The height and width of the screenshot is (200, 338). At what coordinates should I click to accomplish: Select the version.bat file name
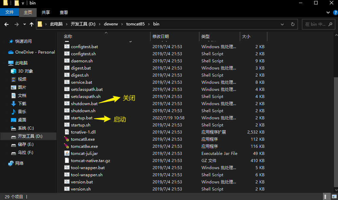pyautogui.click(x=82, y=182)
